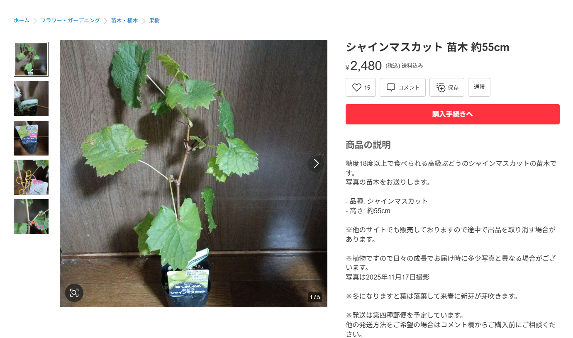
Task: Click the main grape seedling photo
Action: (193, 173)
